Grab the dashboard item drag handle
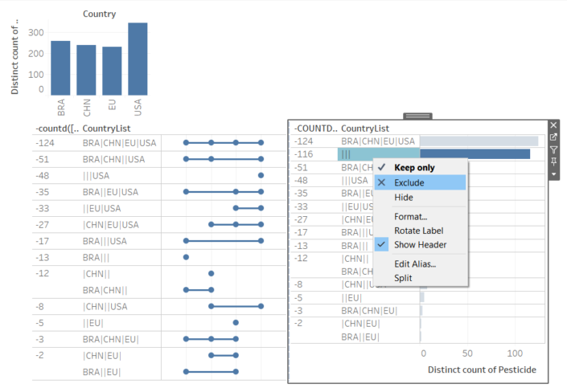Image resolution: width=567 pixels, height=388 pixels. (418, 116)
